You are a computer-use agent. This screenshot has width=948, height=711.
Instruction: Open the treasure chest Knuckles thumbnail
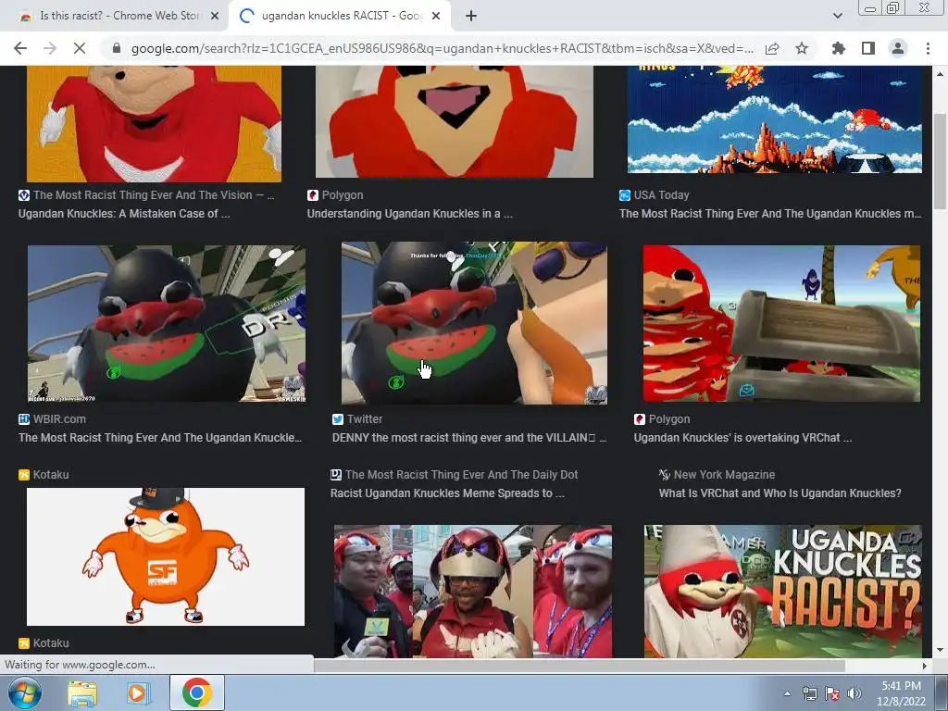click(781, 323)
